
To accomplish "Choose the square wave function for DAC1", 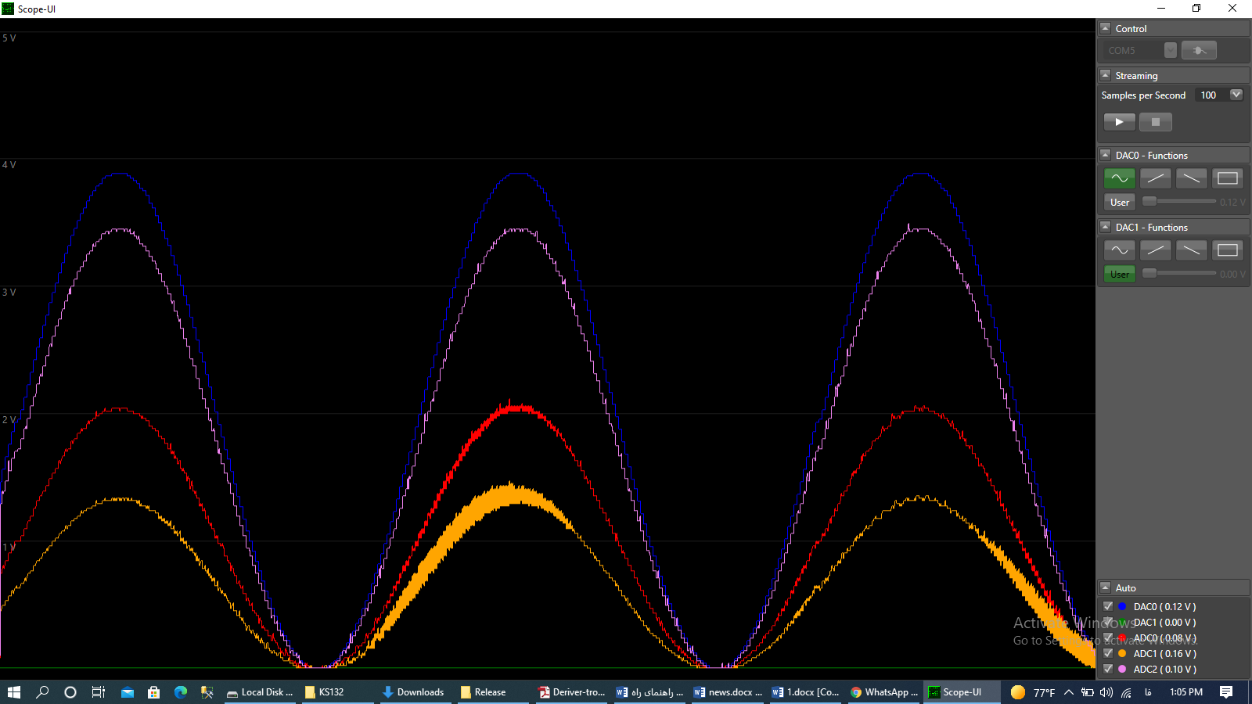I will tap(1227, 250).
